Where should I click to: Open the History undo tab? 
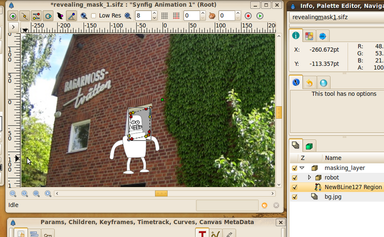click(310, 82)
